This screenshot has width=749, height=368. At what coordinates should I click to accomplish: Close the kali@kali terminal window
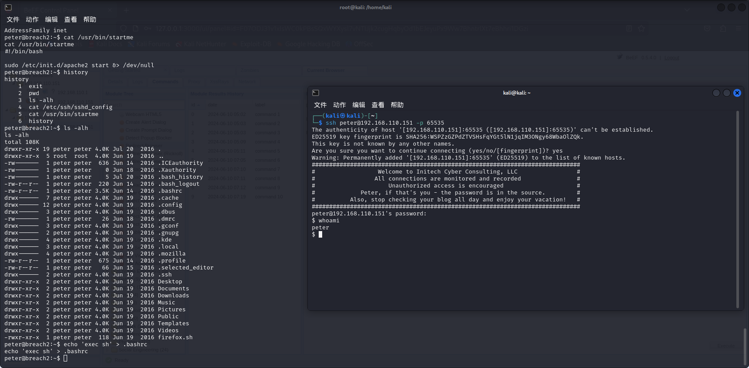737,93
